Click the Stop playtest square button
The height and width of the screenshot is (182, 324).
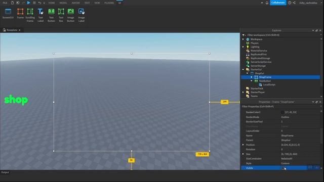(34, 3)
